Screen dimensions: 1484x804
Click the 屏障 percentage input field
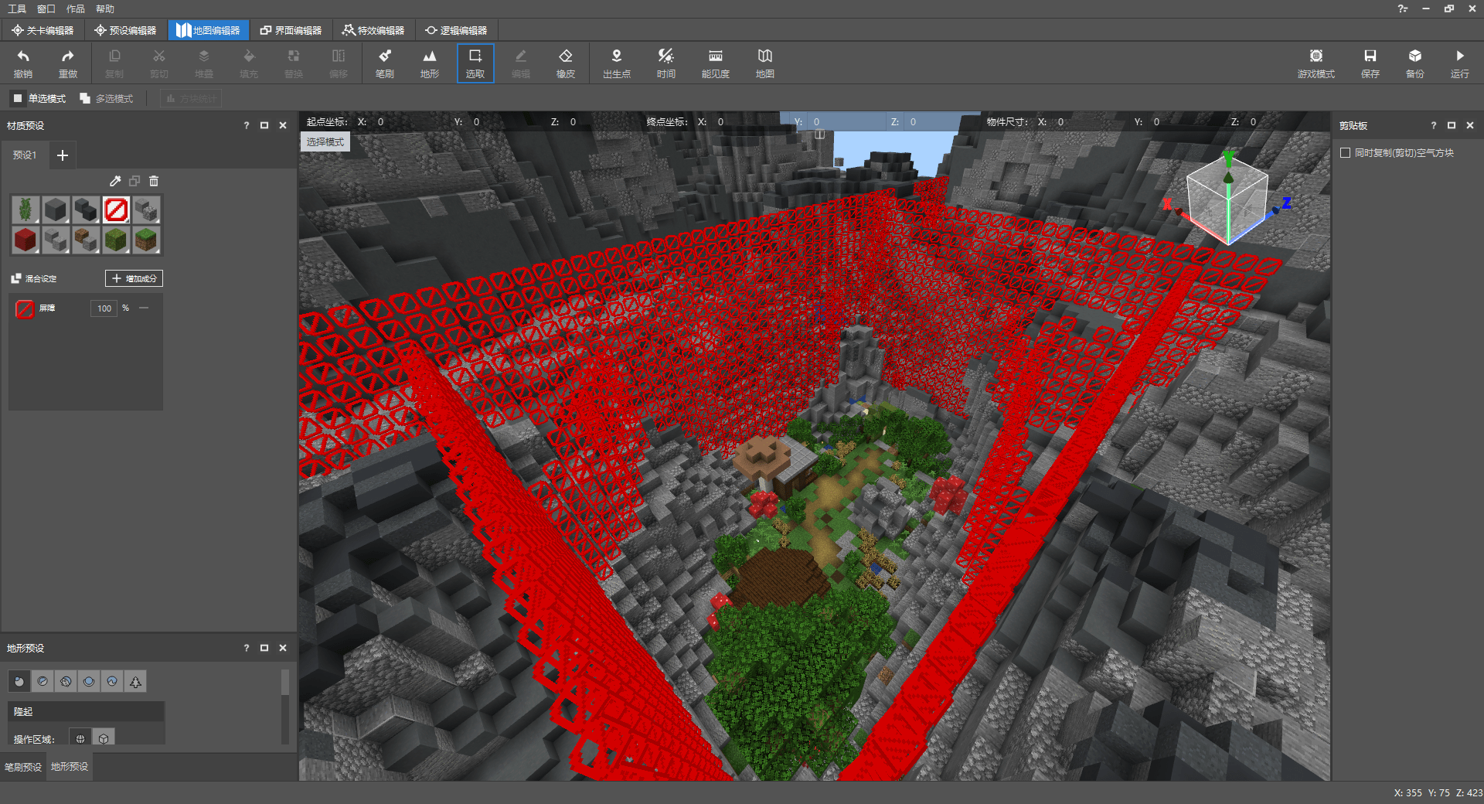click(x=104, y=308)
